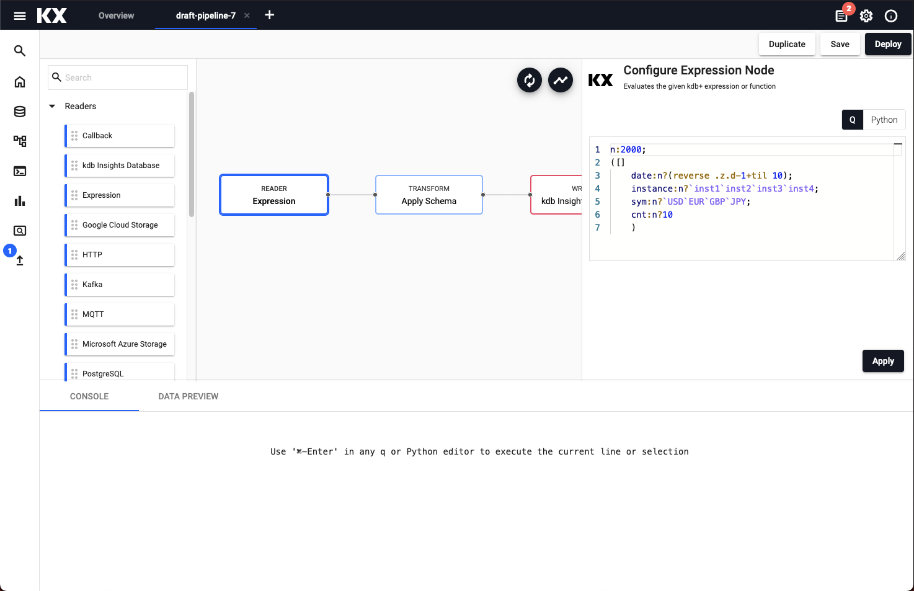Click the code editor resize grip

(x=901, y=256)
